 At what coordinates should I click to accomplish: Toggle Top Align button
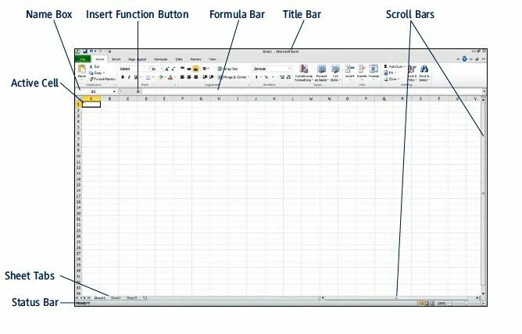tap(182, 69)
